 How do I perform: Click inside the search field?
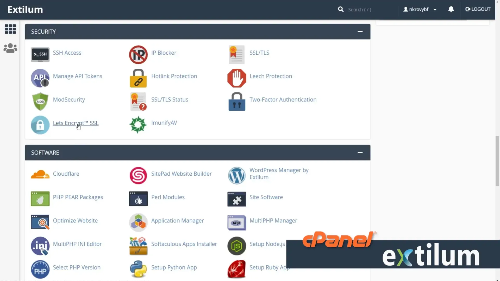[365, 9]
